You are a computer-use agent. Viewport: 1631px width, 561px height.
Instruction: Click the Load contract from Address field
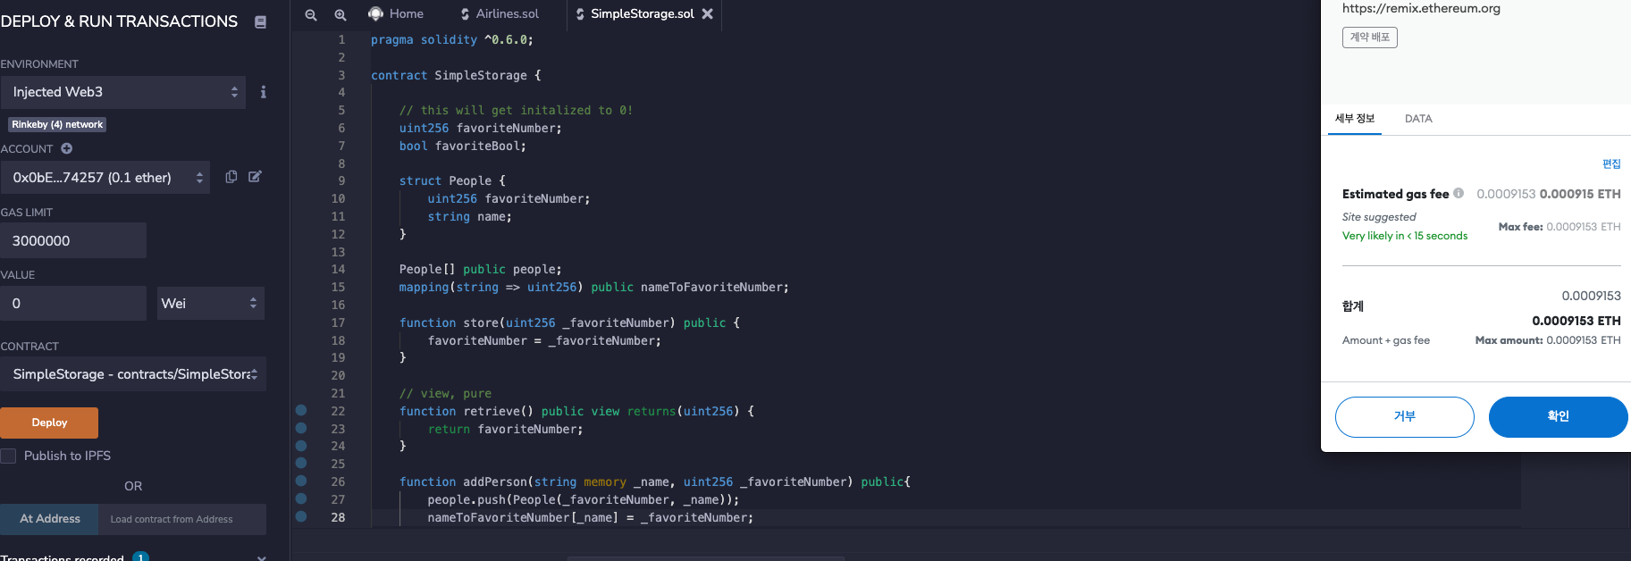tap(183, 519)
